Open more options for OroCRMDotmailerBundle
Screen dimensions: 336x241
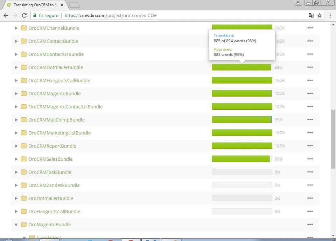310,67
